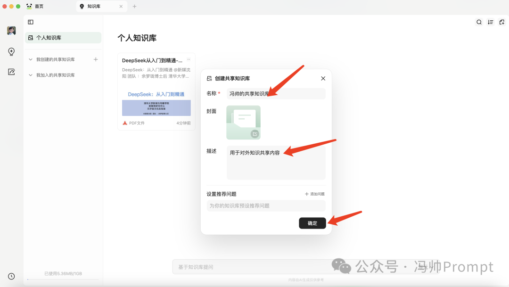Close the 创建共享知识库 dialog

[x=323, y=79]
